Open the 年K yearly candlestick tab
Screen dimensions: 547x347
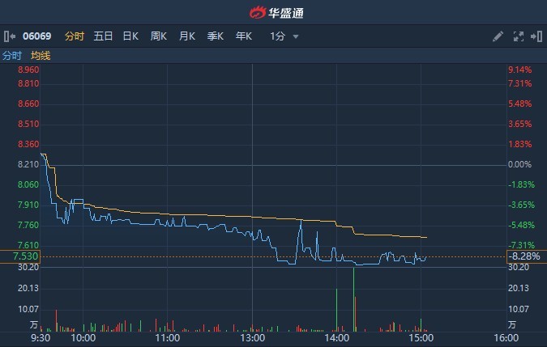point(243,36)
